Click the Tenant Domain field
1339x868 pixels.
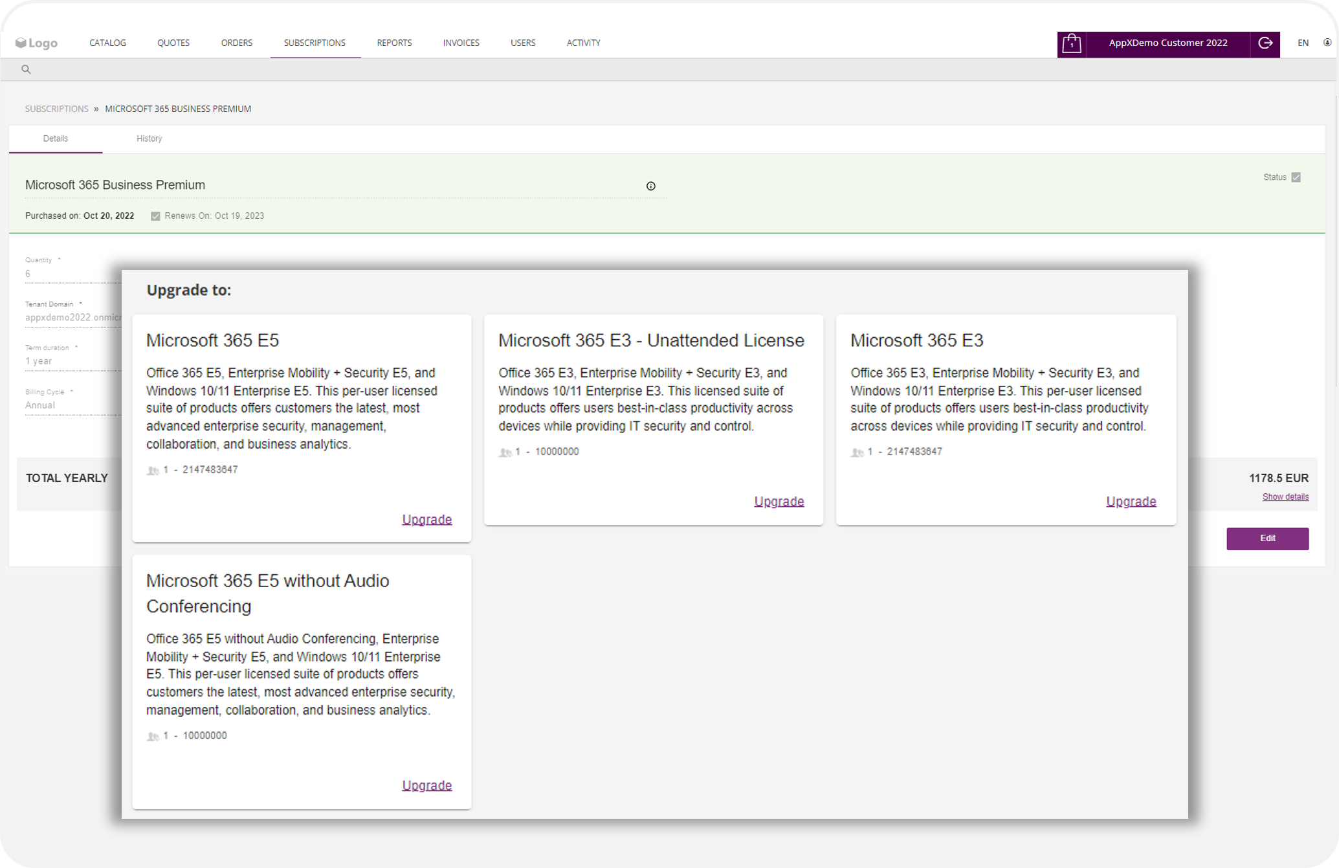[72, 318]
